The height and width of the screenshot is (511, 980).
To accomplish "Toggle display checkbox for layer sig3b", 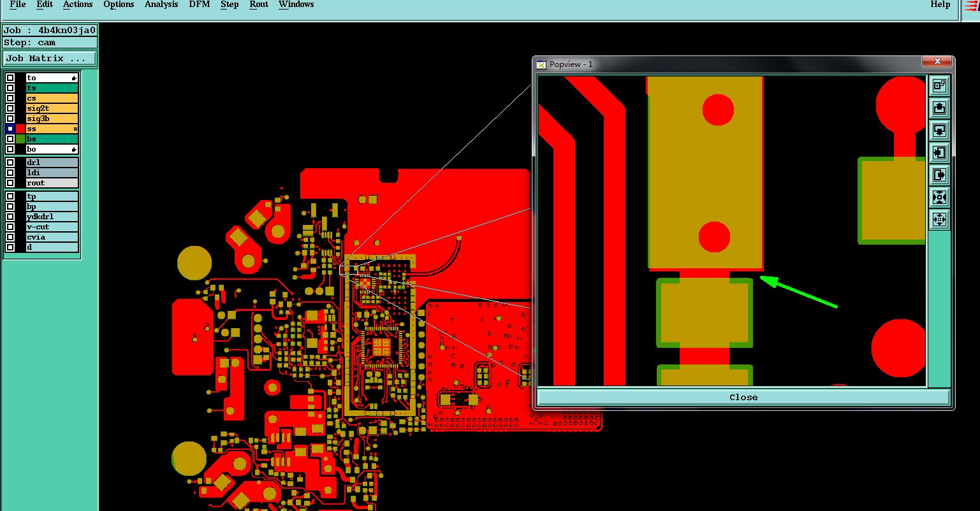I will coord(10,119).
